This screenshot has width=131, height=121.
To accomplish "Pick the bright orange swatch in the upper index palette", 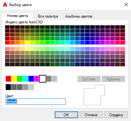I will click(x=17, y=43).
